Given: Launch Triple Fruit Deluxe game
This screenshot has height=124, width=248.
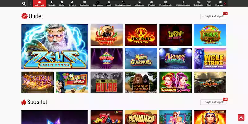Looking at the screenshot, I should pos(106,59).
